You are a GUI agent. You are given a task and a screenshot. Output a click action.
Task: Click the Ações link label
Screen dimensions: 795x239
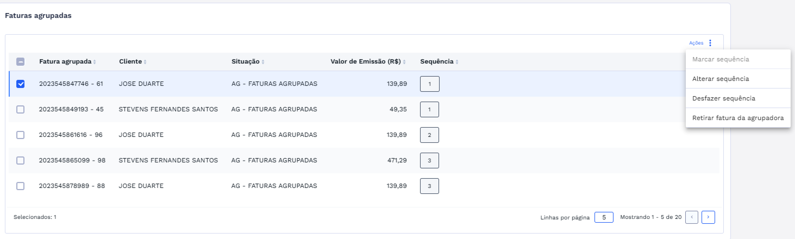coord(696,43)
